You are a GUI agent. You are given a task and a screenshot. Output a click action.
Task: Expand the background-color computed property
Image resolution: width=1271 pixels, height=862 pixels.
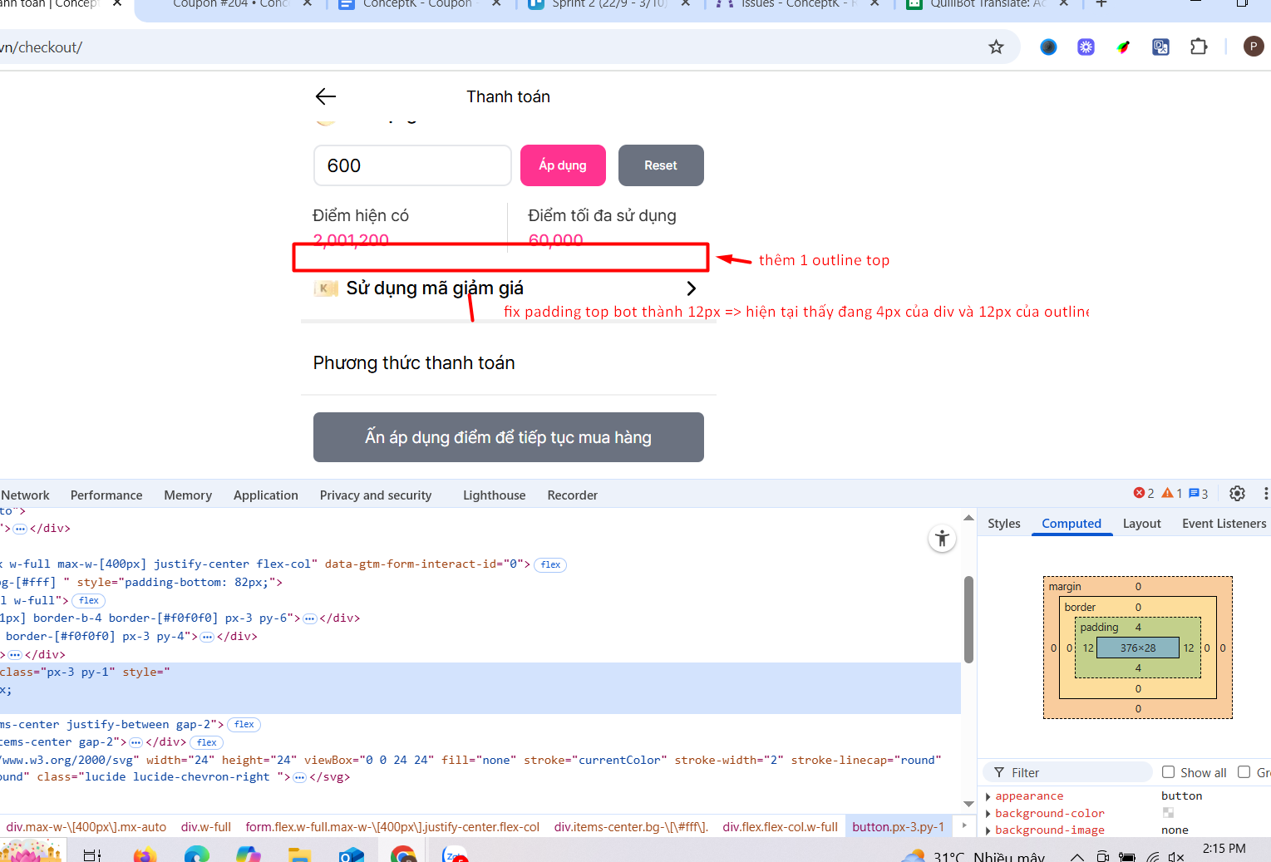[x=988, y=814]
